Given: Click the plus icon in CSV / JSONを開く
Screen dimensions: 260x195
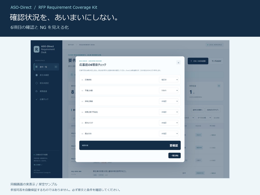Looking at the screenshot, I should [191, 61].
